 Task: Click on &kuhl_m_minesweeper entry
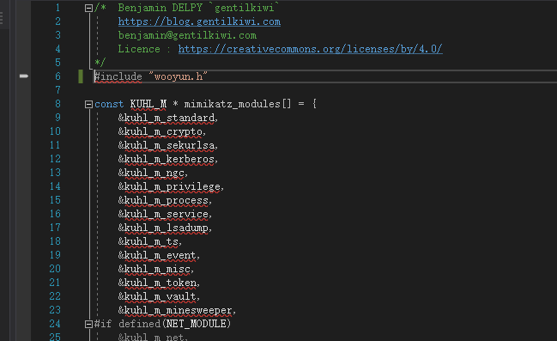(175, 310)
